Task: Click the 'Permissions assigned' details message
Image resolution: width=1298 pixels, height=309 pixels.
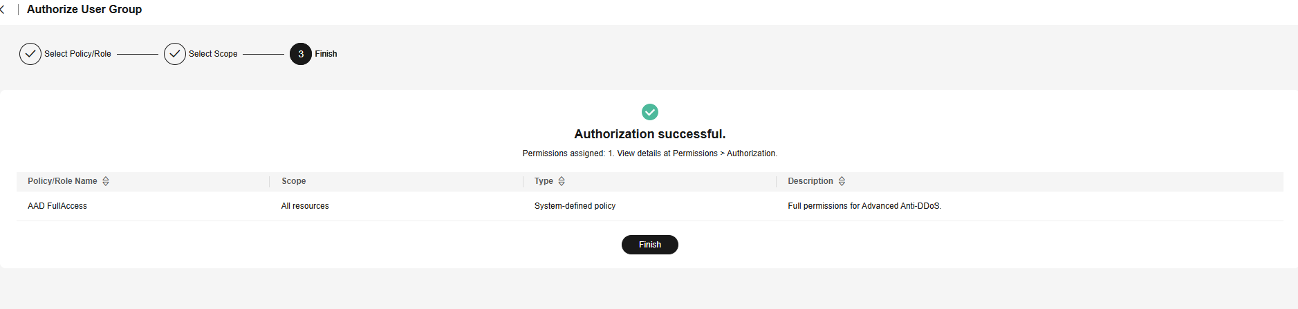Action: 649,153
